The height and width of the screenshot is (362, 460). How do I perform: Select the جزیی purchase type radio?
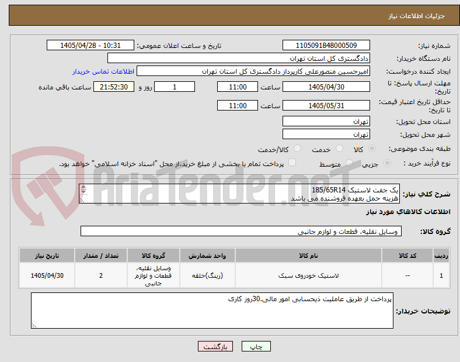387,163
